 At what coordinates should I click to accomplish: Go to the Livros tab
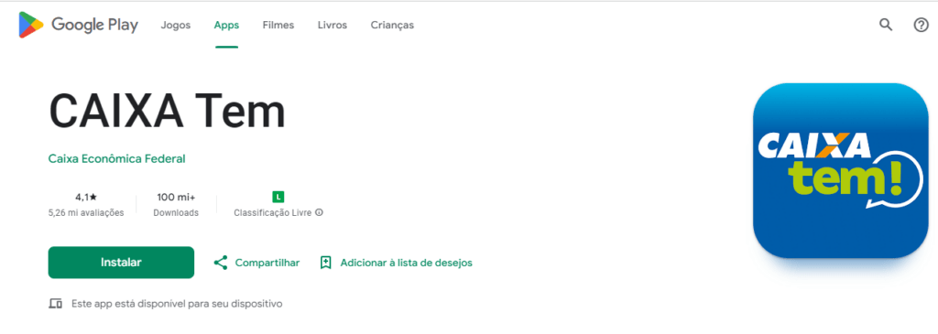[332, 25]
